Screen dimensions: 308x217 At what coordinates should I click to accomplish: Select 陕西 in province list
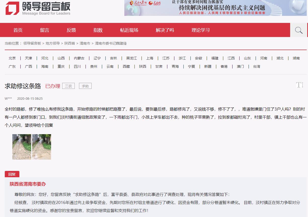click(x=143, y=66)
